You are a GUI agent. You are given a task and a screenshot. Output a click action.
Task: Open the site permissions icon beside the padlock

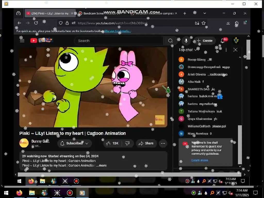coord(73,23)
